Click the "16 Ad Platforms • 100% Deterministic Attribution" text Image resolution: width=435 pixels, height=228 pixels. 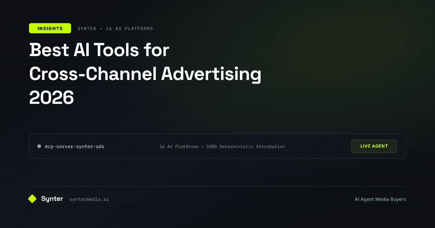tap(222, 147)
